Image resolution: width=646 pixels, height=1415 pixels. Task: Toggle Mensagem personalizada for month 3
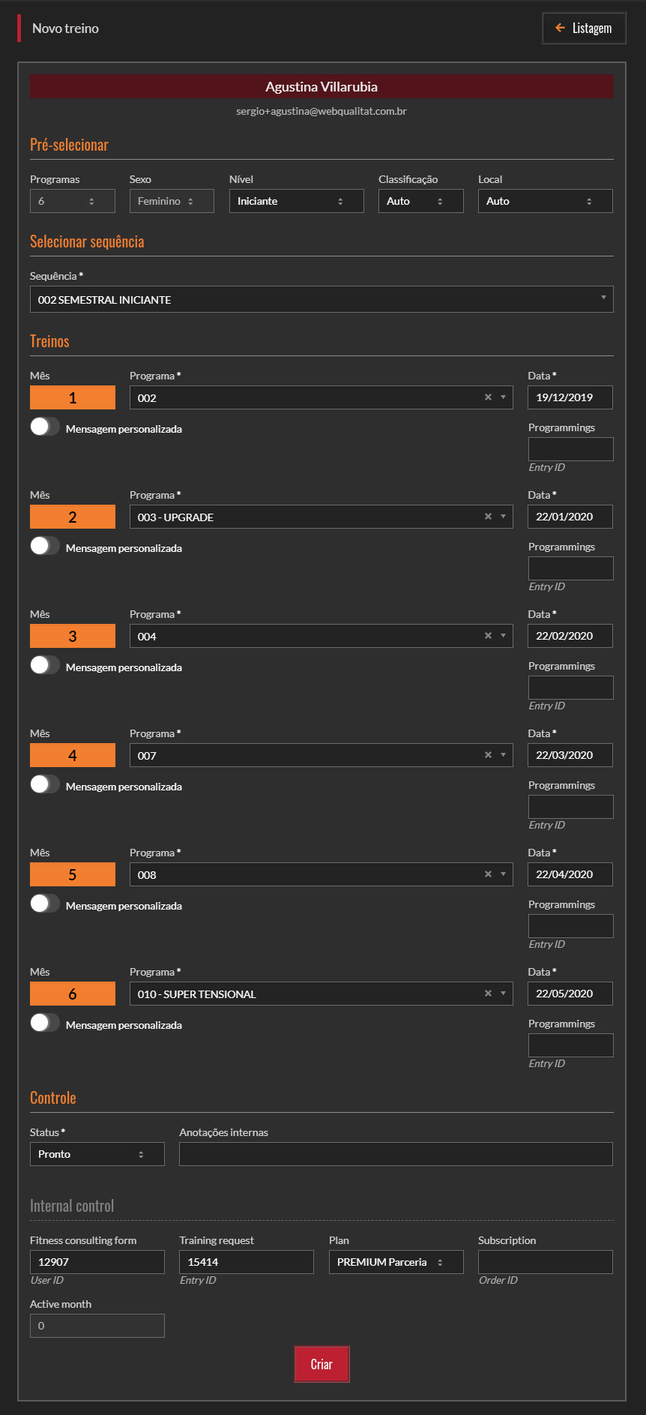pos(44,665)
